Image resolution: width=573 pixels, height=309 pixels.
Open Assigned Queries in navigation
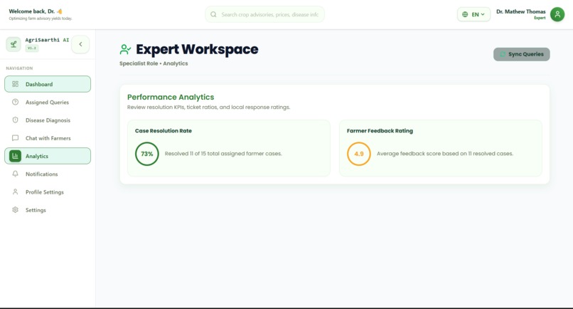(48, 102)
